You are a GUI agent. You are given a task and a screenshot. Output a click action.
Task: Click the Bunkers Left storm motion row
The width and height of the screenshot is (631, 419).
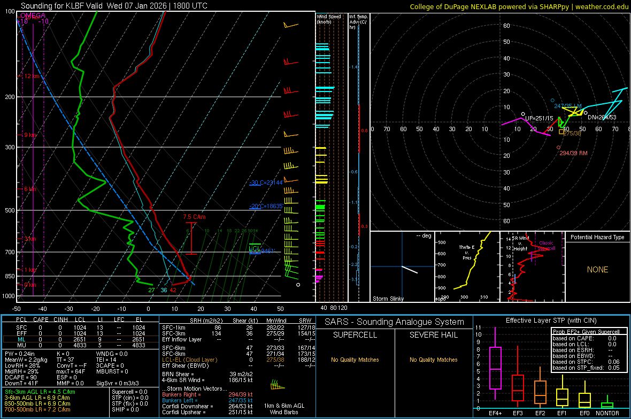pos(207,400)
